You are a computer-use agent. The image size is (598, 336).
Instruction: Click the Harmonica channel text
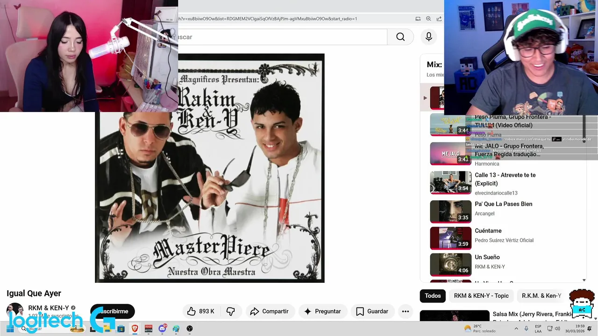(x=487, y=164)
